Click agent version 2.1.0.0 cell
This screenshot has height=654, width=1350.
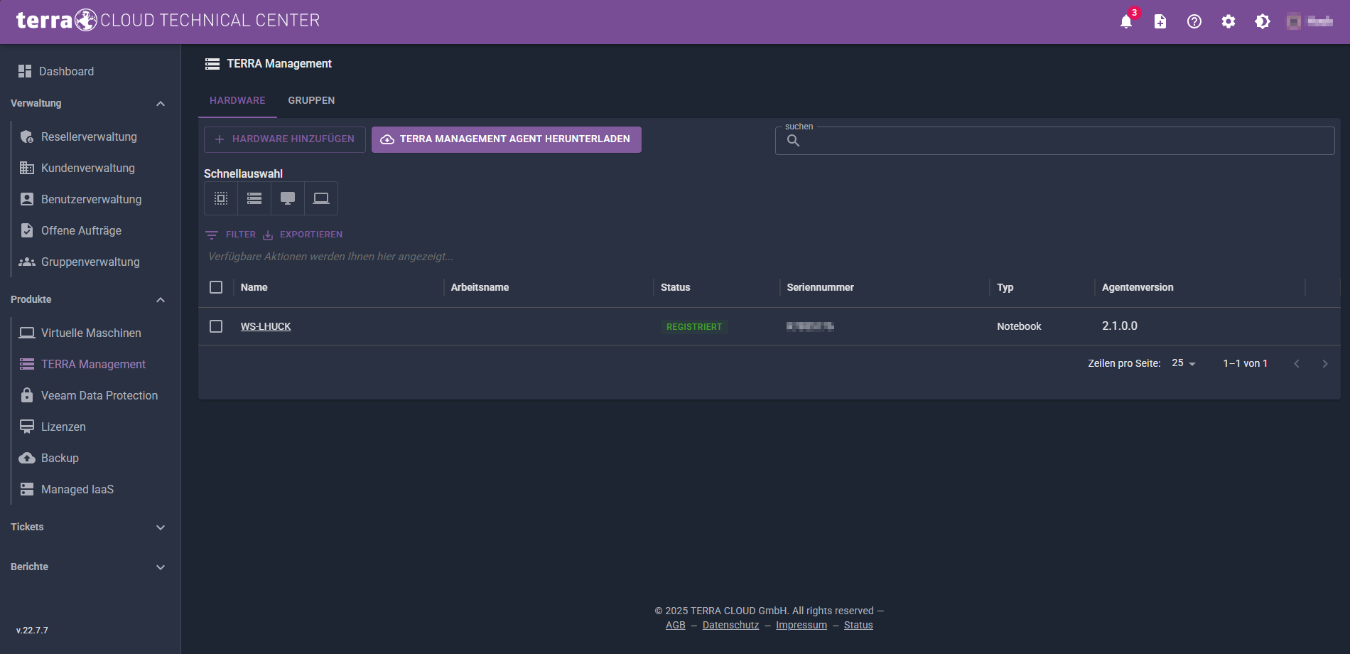point(1120,326)
